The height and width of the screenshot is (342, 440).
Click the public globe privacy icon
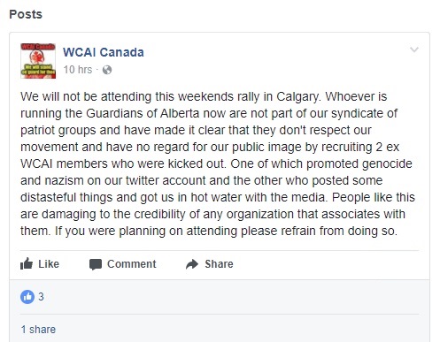tap(107, 70)
